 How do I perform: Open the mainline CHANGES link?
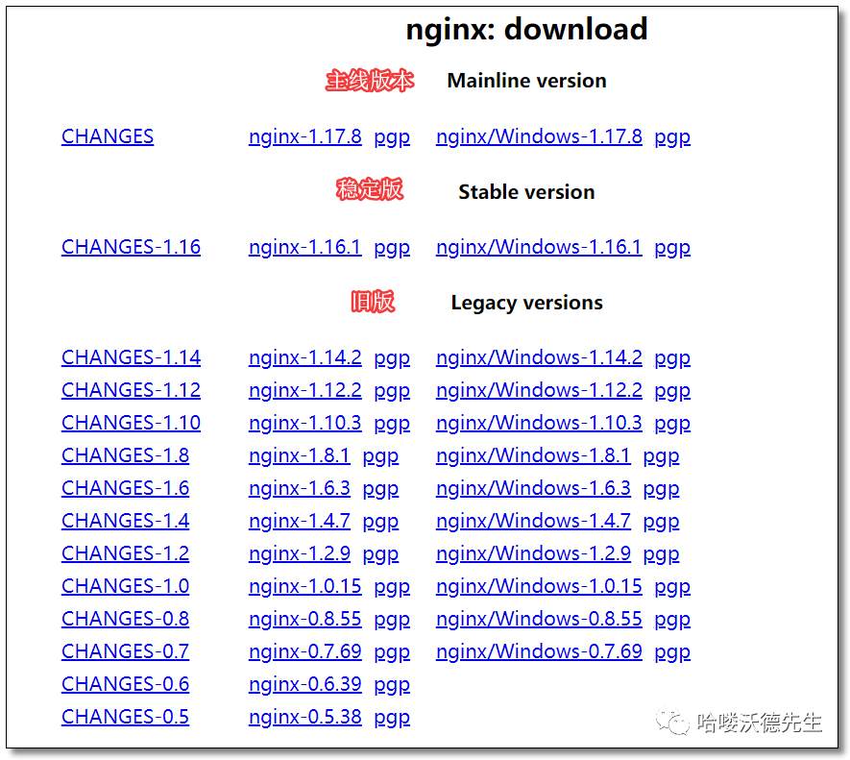(108, 136)
